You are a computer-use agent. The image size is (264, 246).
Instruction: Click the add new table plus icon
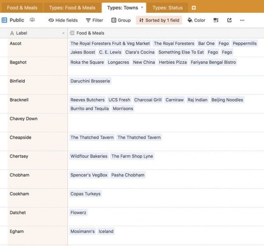click(194, 8)
